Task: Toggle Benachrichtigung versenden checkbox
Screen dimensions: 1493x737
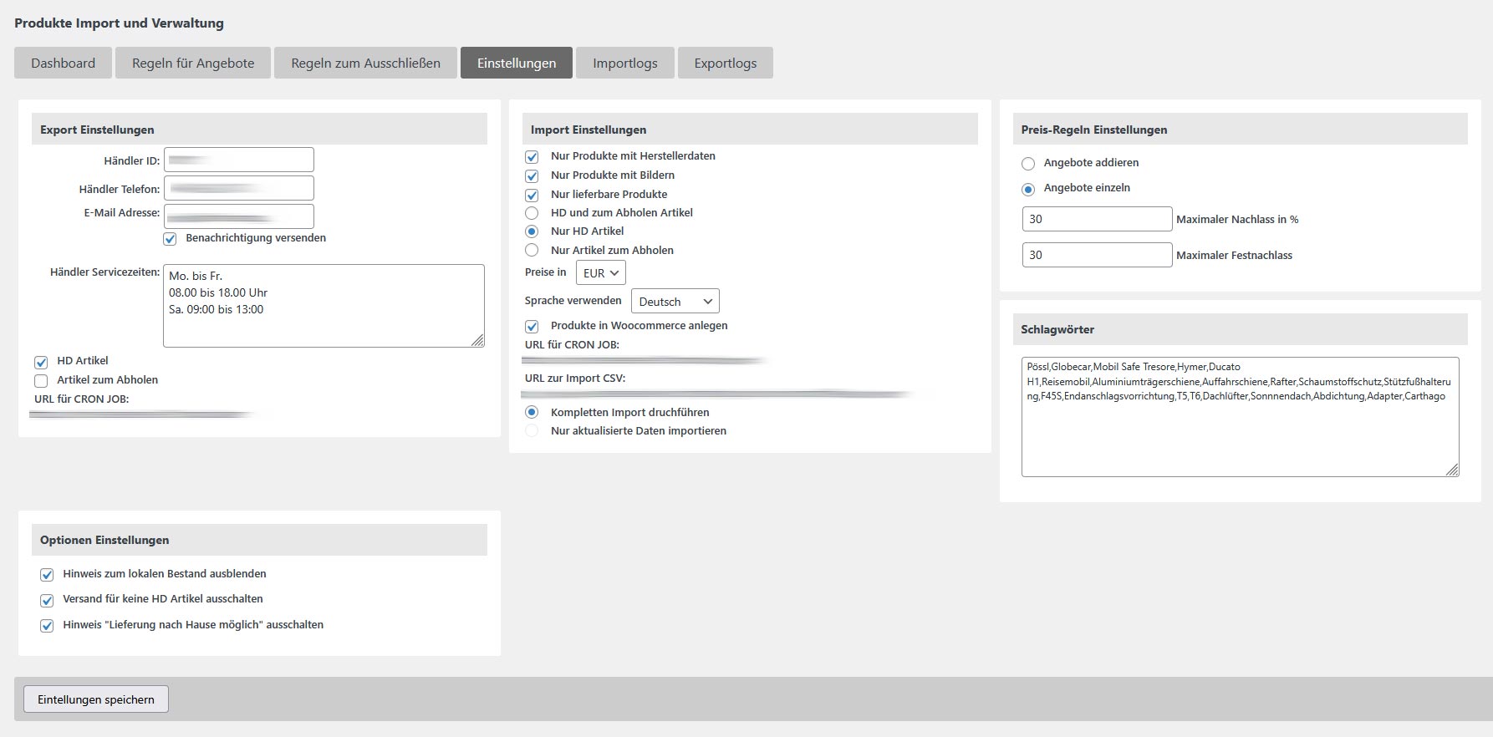Action: 171,239
